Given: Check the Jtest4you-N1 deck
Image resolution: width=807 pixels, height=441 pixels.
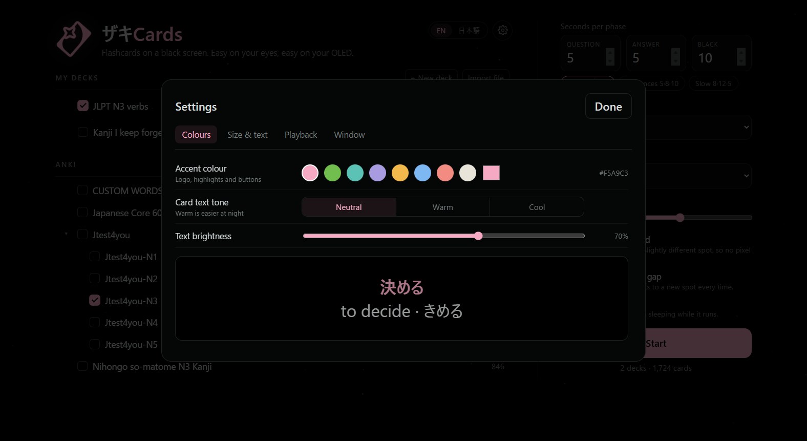Looking at the screenshot, I should tap(95, 256).
